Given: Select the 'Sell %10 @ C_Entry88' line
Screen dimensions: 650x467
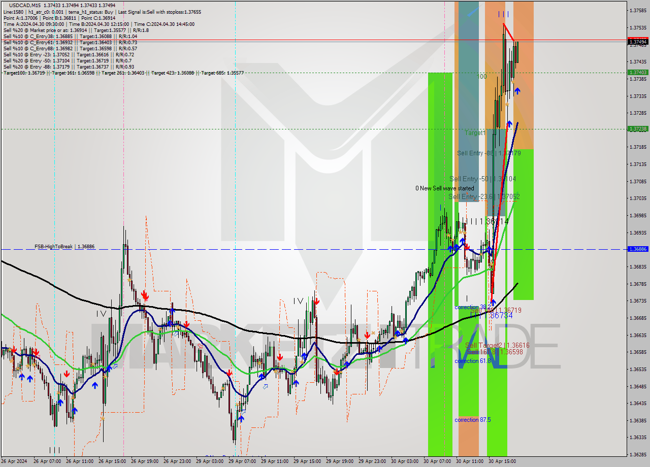Looking at the screenshot, I should 70,48.
